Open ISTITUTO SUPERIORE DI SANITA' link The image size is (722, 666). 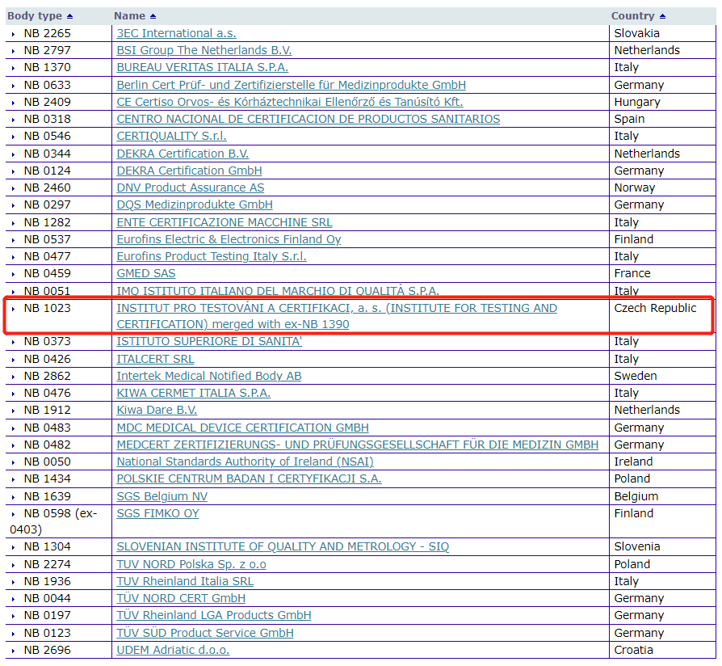coord(209,342)
